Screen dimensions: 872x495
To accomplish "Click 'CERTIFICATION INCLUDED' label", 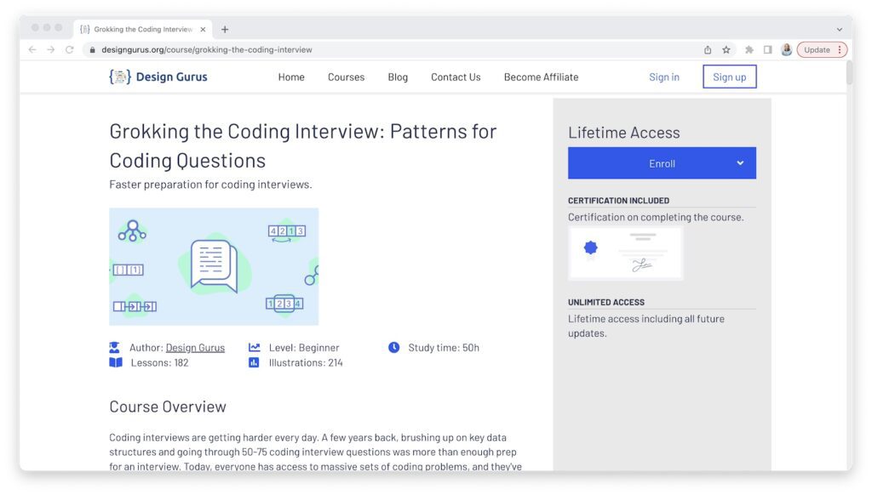I will (618, 200).
